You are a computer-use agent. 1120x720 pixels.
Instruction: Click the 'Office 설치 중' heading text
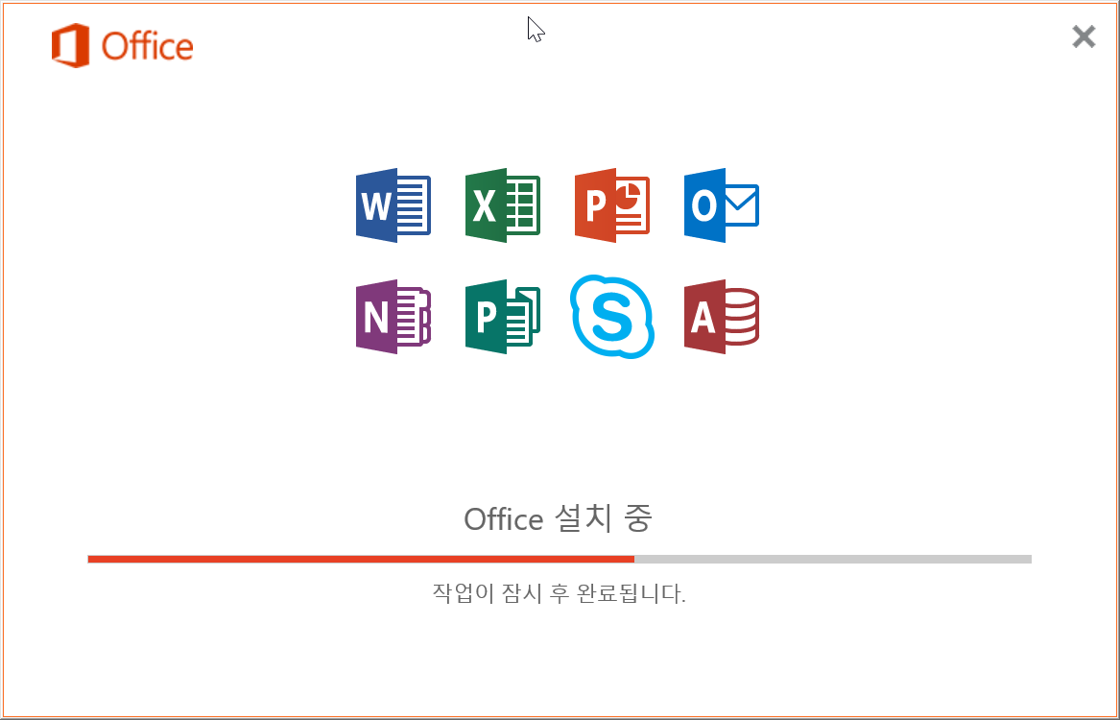558,518
